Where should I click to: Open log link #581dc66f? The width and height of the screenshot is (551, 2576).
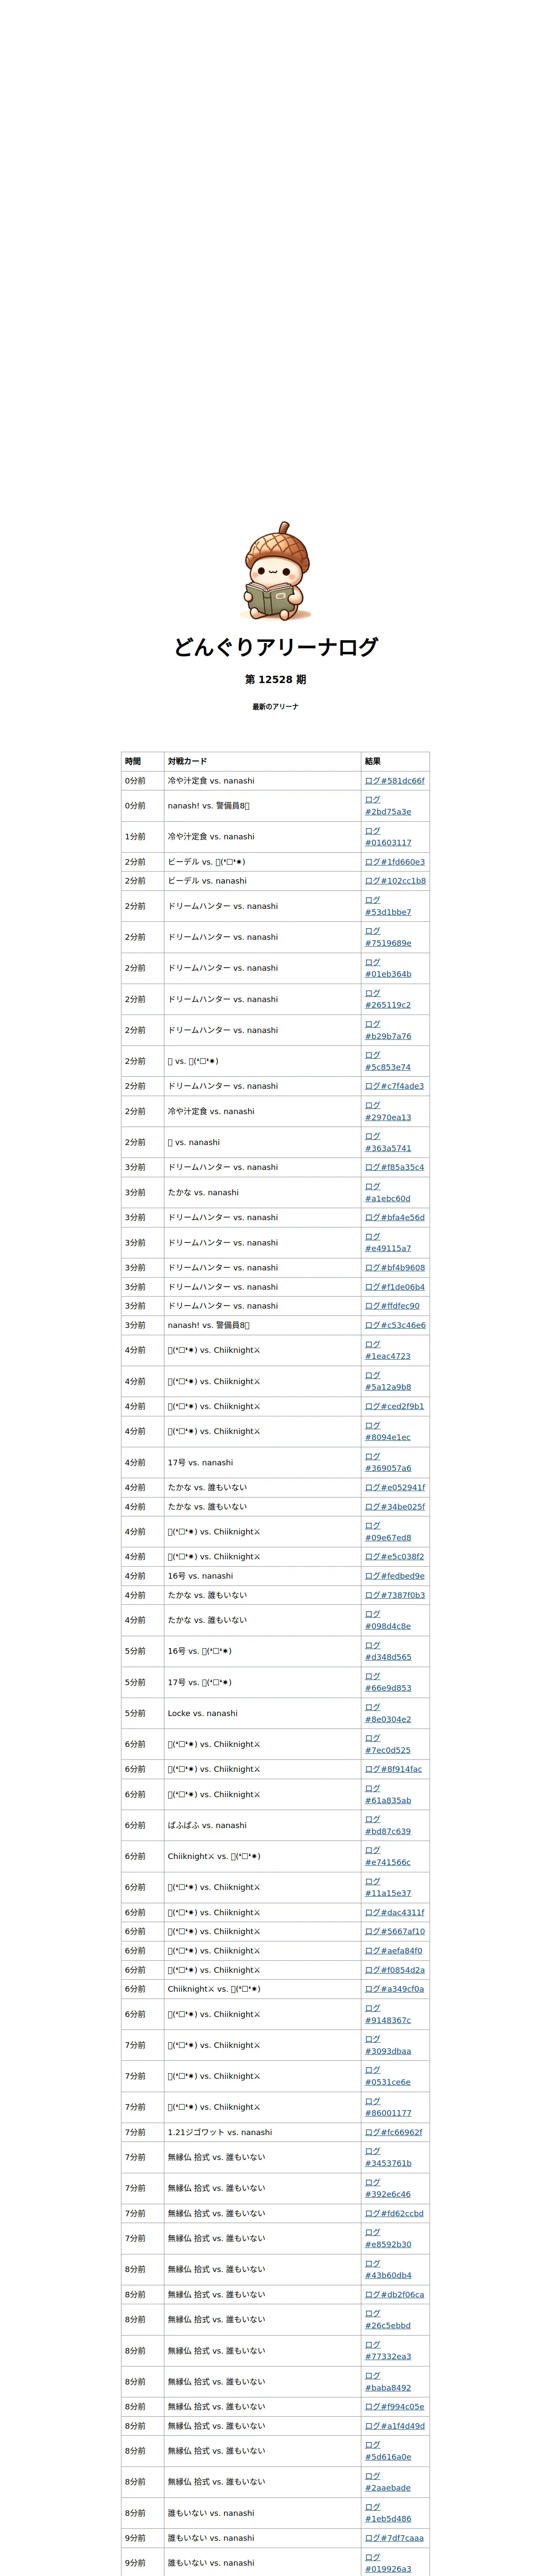pyautogui.click(x=394, y=781)
